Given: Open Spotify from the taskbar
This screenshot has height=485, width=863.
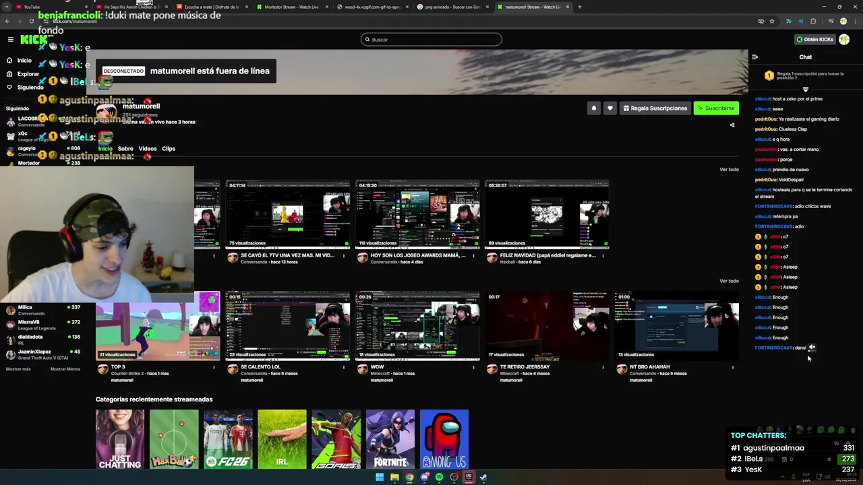Looking at the screenshot, I should coord(439,478).
